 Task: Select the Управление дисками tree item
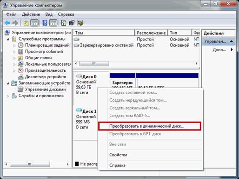click(x=45, y=89)
